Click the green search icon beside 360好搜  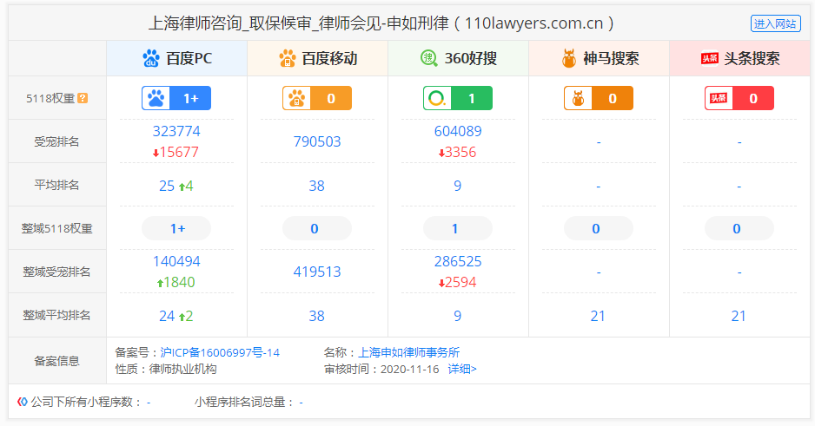click(x=429, y=58)
